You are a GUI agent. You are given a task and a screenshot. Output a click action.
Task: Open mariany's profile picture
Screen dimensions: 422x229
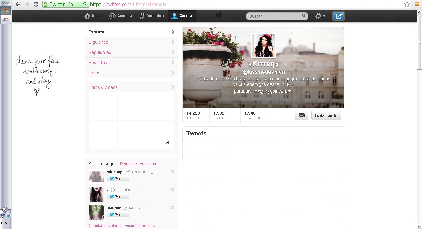click(x=96, y=213)
